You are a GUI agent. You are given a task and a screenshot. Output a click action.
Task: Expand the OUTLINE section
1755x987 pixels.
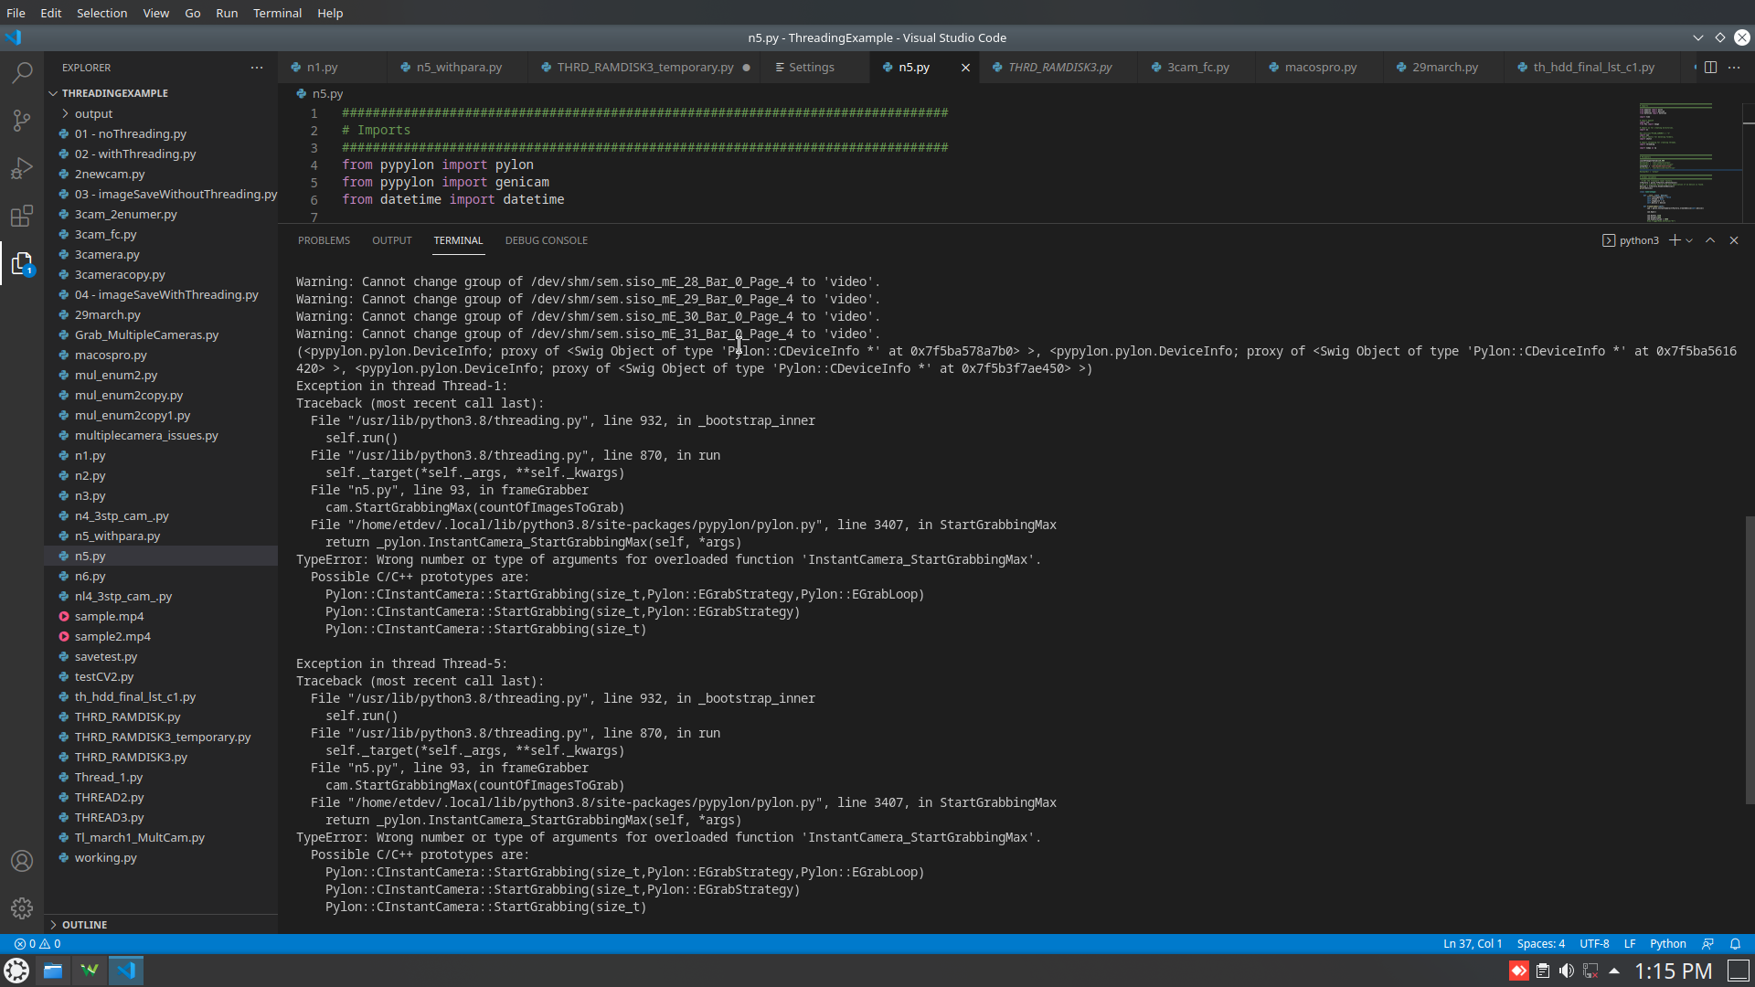click(84, 925)
